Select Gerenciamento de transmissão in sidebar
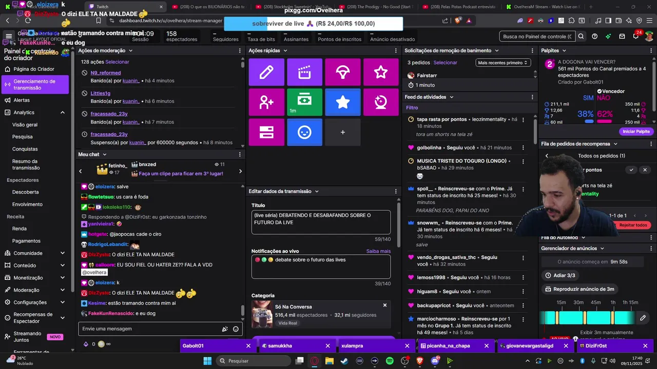The width and height of the screenshot is (657, 369). (x=35, y=85)
